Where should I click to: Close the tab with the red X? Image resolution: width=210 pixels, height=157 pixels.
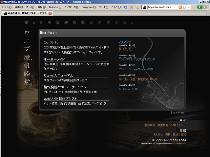coord(50,13)
